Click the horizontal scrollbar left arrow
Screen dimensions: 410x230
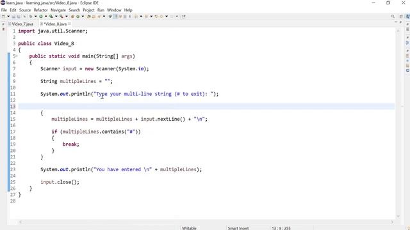pyautogui.click(x=20, y=222)
